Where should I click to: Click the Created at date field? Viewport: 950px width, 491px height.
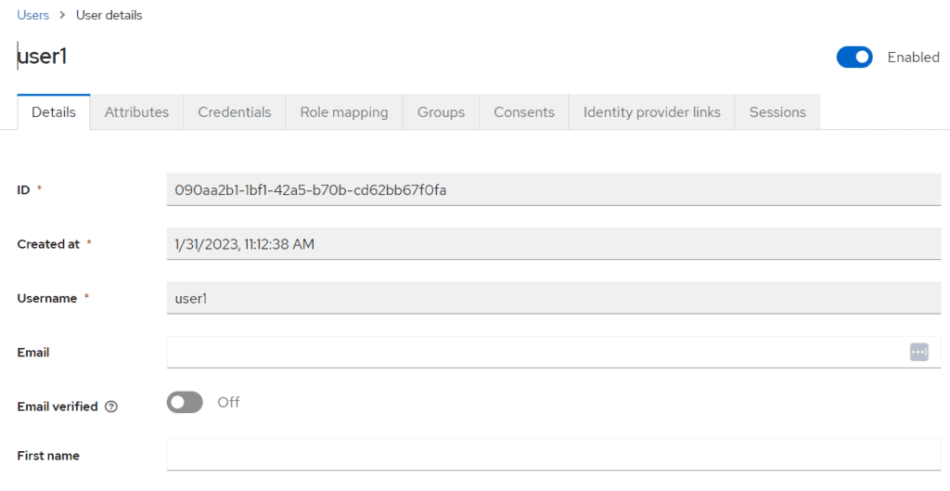pyautogui.click(x=553, y=244)
